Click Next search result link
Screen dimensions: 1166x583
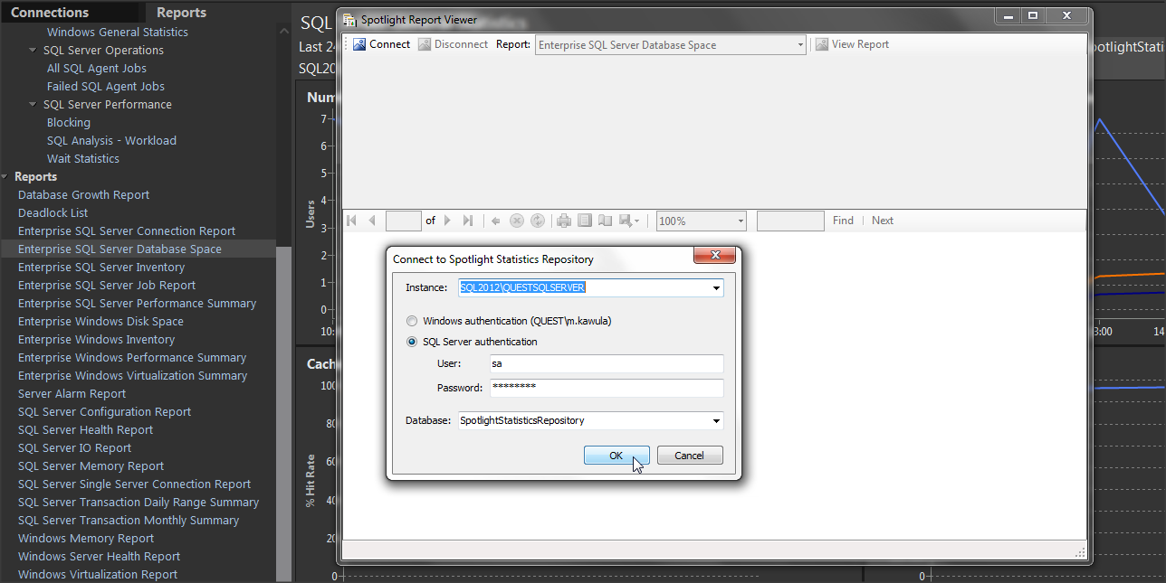pos(883,221)
